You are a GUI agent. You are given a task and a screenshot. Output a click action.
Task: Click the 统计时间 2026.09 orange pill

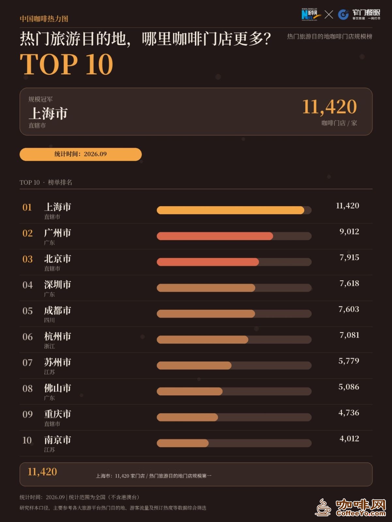click(x=81, y=154)
